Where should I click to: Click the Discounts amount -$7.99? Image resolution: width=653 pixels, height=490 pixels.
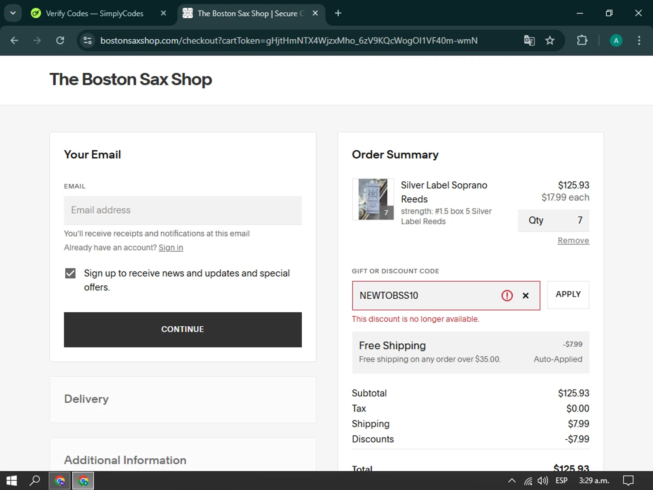[x=577, y=439]
